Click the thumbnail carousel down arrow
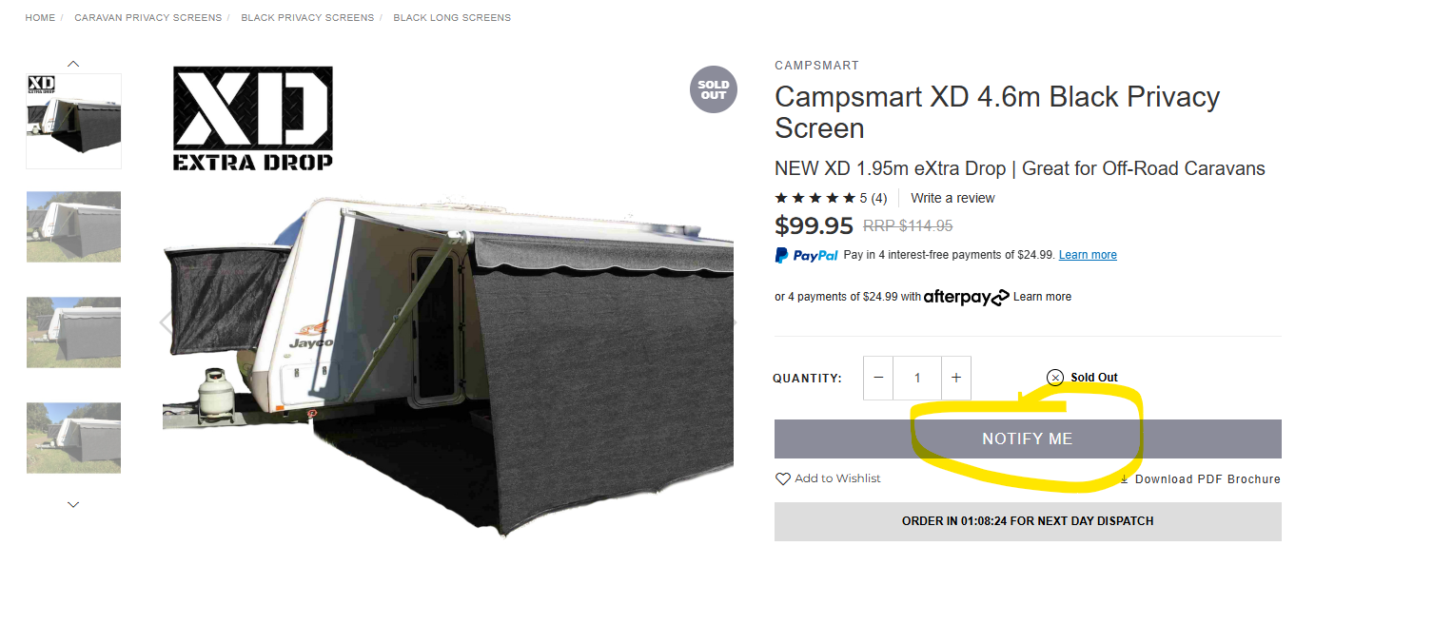The height and width of the screenshot is (624, 1433). [73, 504]
